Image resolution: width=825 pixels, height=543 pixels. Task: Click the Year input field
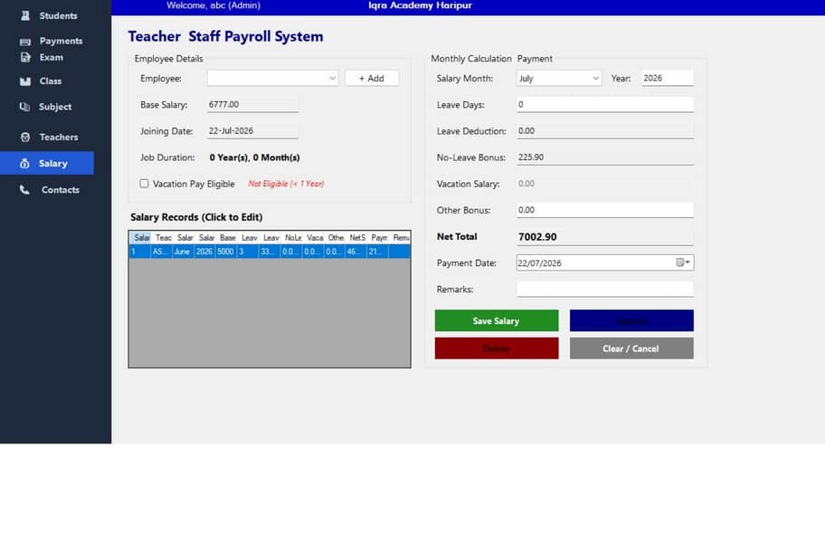(668, 78)
